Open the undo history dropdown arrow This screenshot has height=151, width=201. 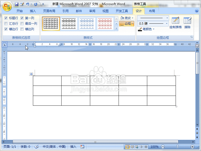[31, 4]
